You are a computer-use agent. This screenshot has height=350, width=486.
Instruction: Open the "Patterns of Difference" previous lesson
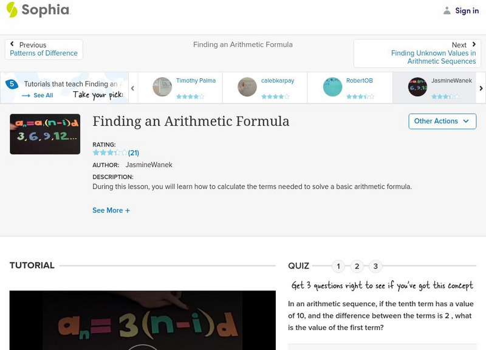(x=44, y=52)
